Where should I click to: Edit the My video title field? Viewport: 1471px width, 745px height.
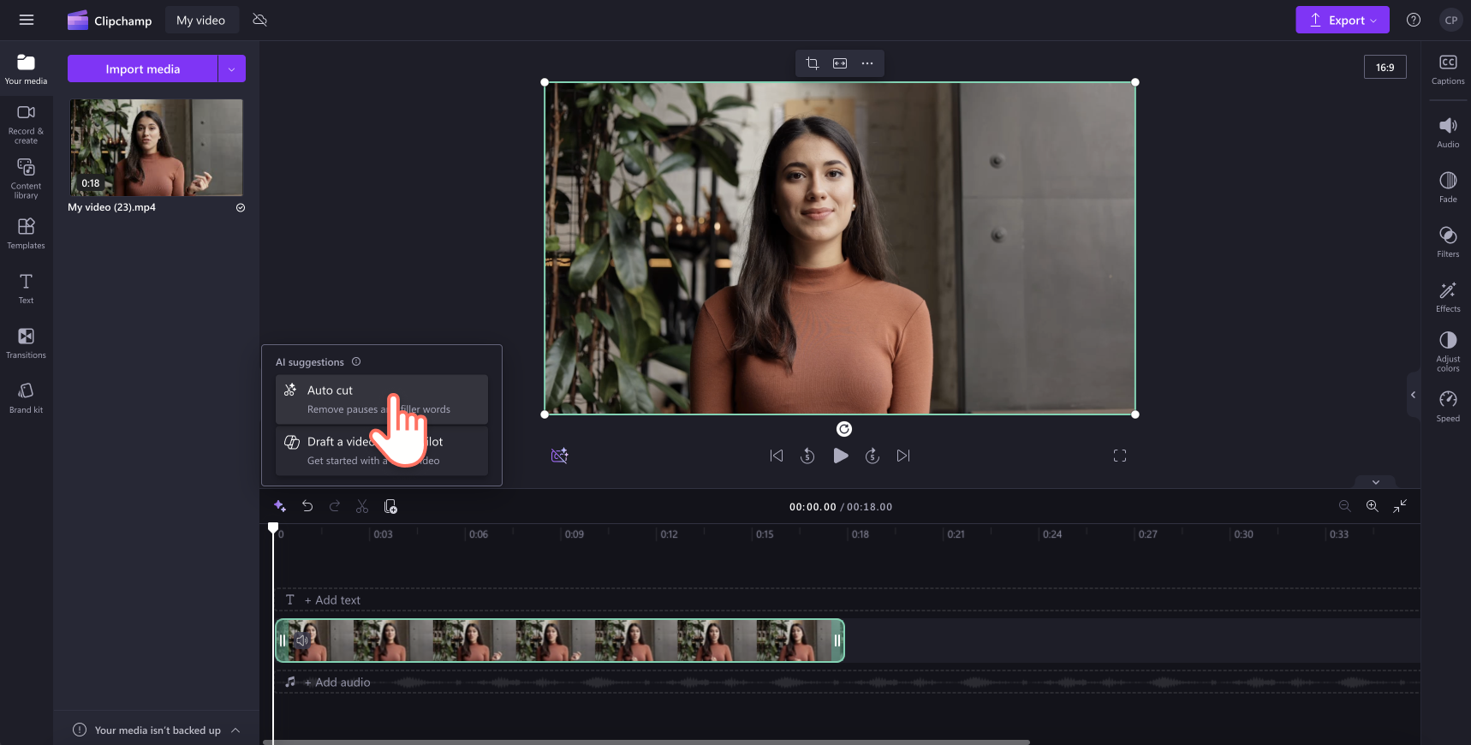[x=200, y=20]
